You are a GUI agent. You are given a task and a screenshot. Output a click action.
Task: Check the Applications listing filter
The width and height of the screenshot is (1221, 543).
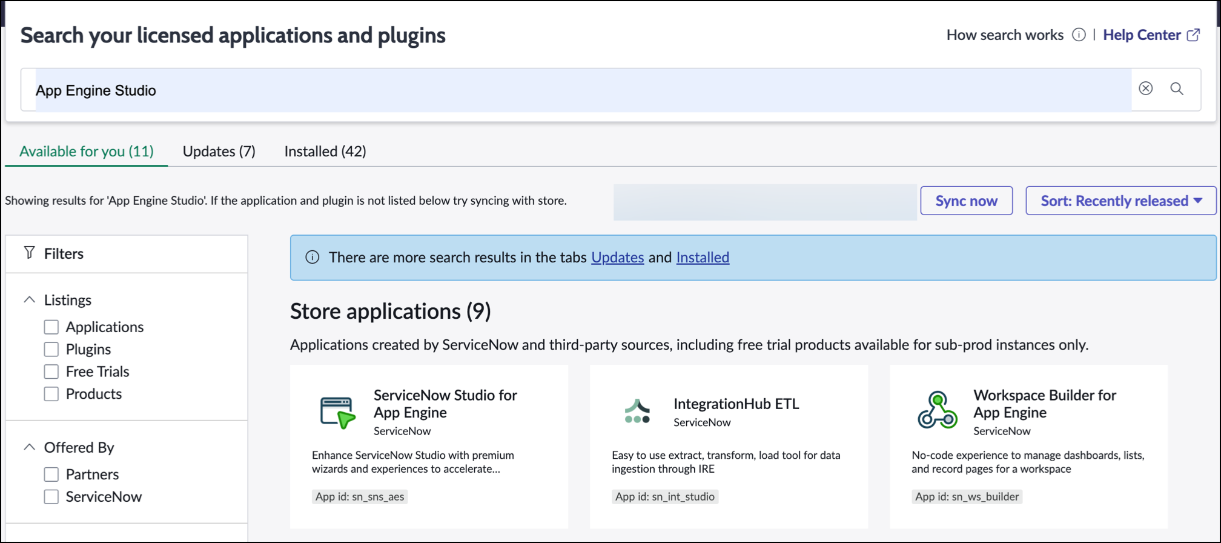(x=51, y=327)
